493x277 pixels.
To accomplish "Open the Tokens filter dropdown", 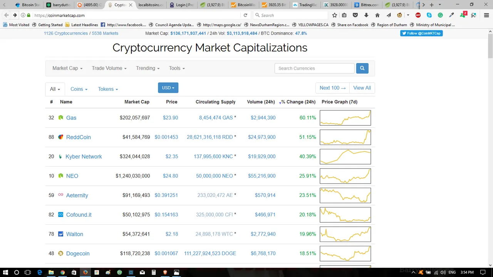I will [108, 89].
